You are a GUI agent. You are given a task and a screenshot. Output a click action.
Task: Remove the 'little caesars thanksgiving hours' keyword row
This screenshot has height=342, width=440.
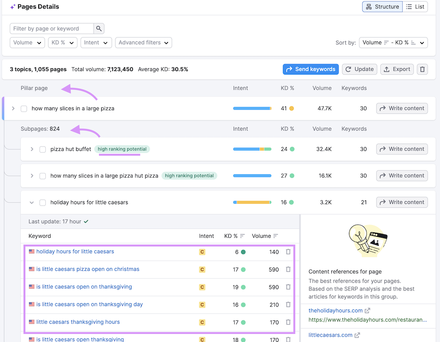pyautogui.click(x=288, y=322)
